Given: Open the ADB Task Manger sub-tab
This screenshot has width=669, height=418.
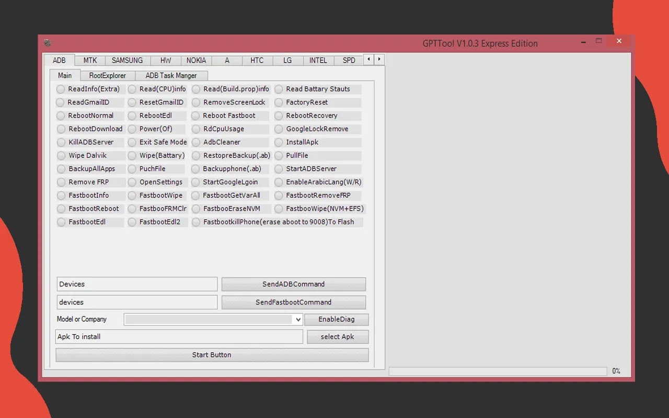Looking at the screenshot, I should click(171, 76).
